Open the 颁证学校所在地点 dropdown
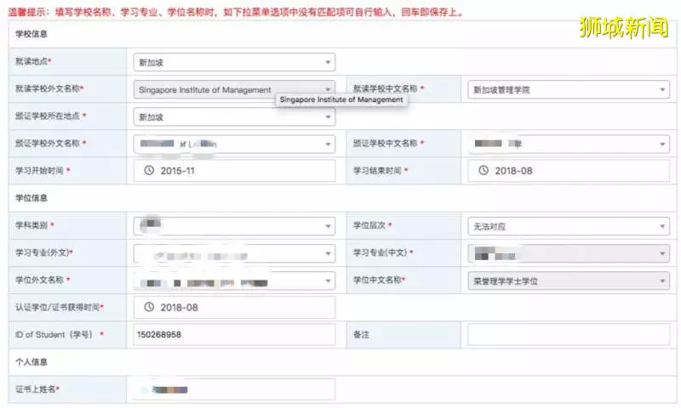 pos(234,117)
